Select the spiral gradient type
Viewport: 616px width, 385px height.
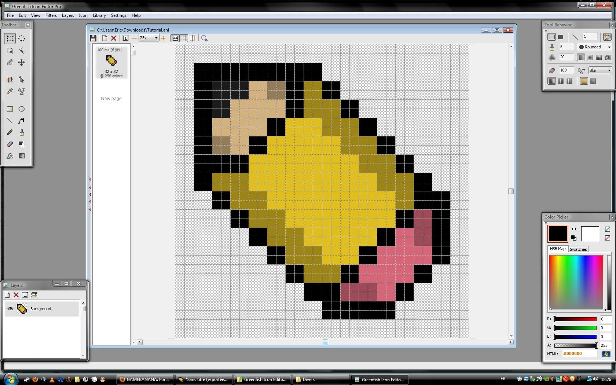tap(608, 58)
